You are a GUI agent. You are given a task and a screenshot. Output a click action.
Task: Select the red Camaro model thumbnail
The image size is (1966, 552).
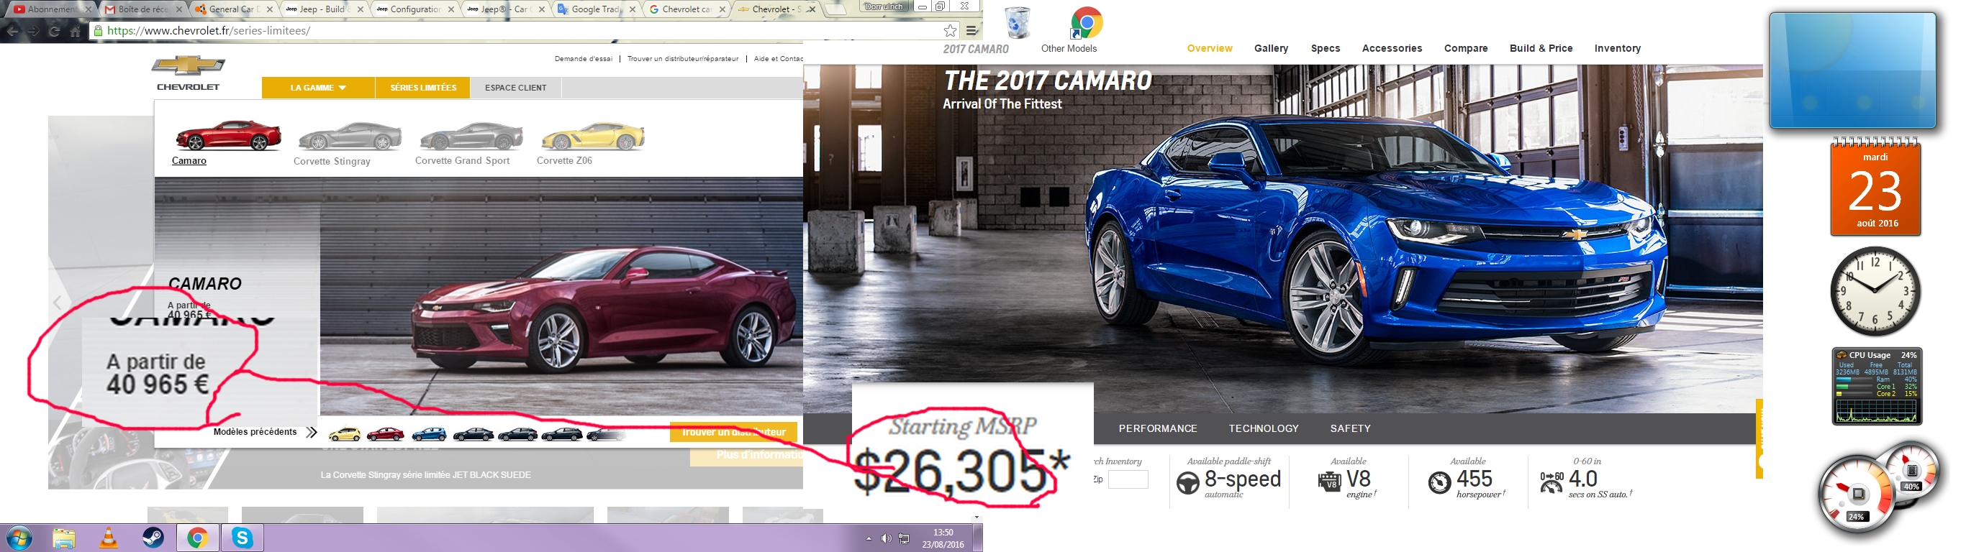point(227,136)
